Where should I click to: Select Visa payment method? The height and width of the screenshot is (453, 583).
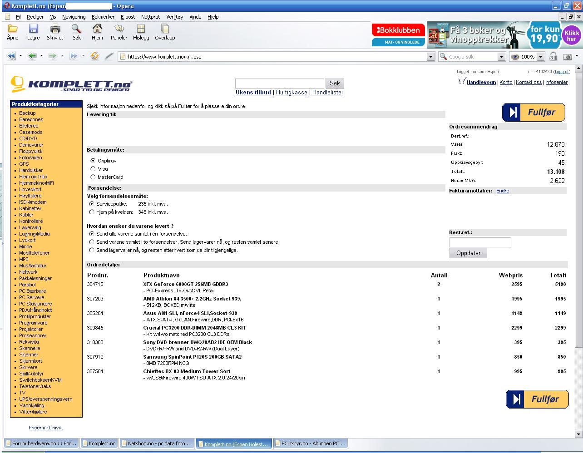(x=93, y=169)
